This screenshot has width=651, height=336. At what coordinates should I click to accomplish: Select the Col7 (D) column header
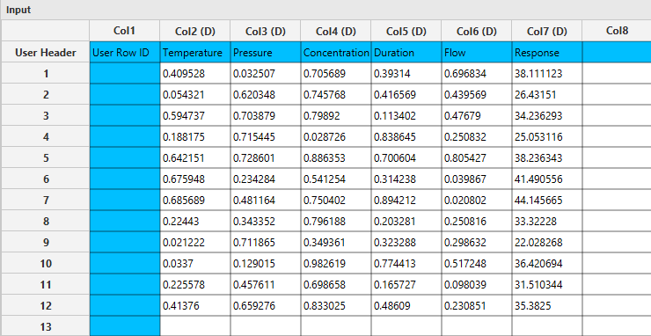[547, 31]
